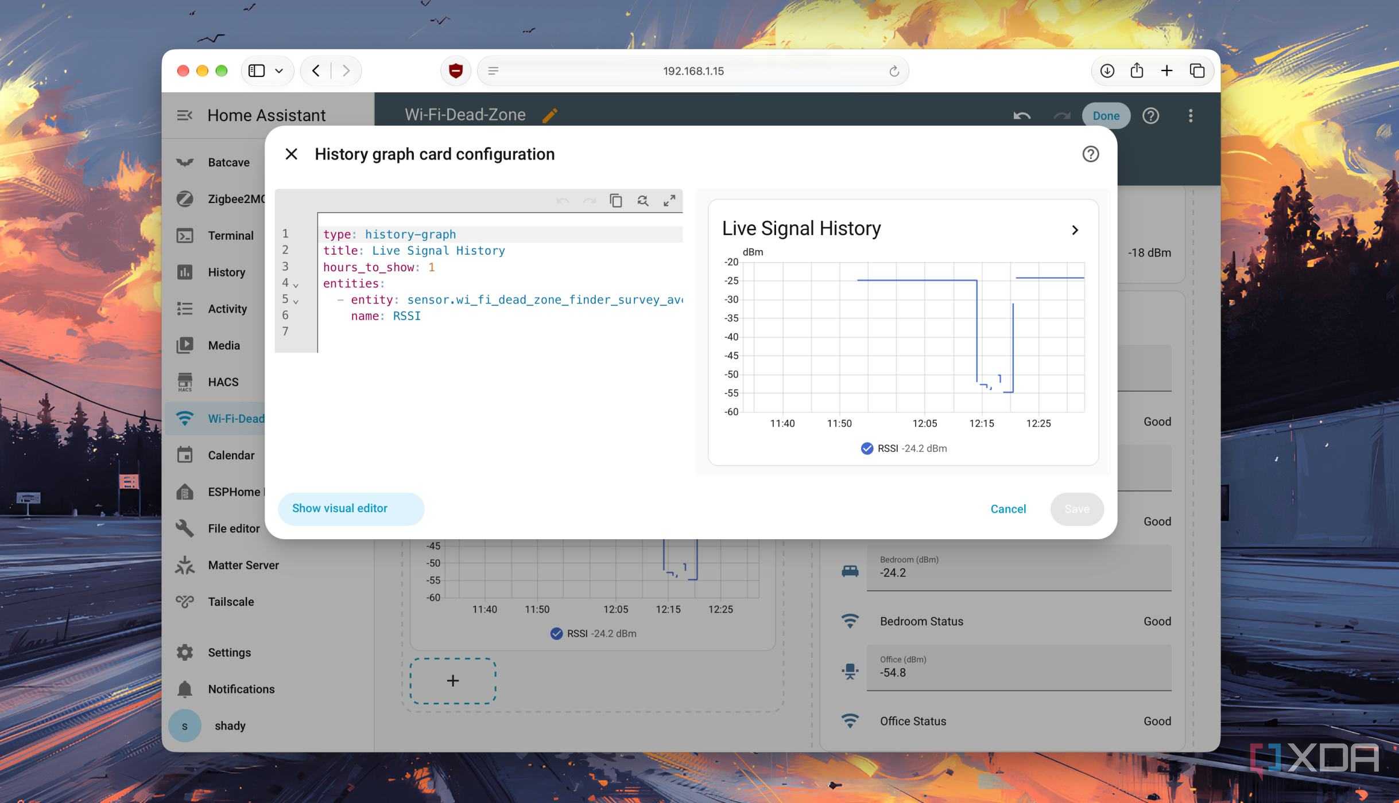Open Safari sidebar toggle dropdown arrow
The width and height of the screenshot is (1399, 803).
(x=279, y=71)
